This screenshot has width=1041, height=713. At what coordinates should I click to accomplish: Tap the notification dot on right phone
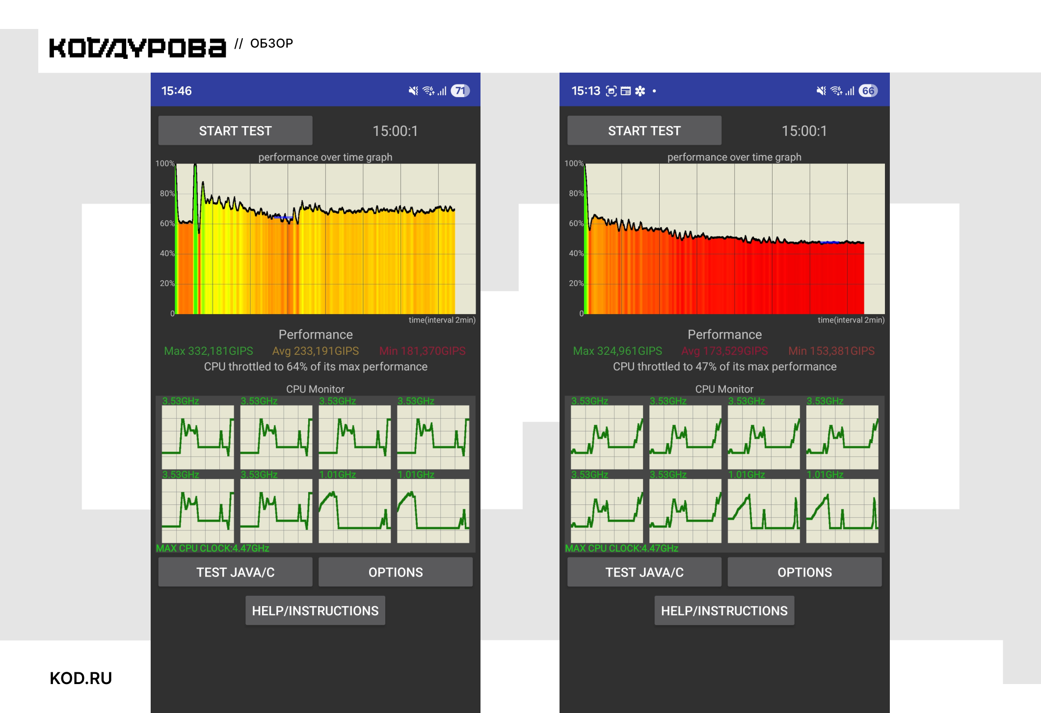point(654,91)
